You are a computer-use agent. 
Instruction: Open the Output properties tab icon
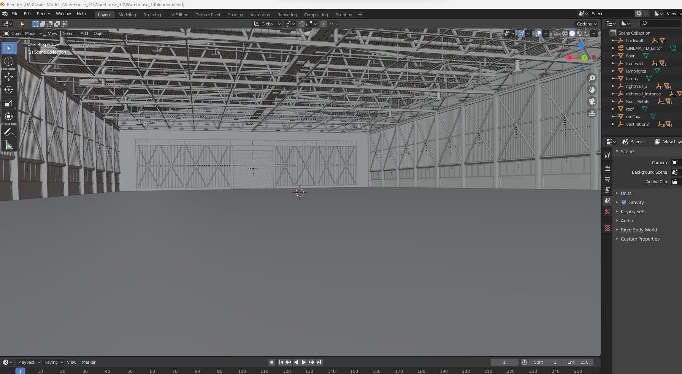pyautogui.click(x=607, y=179)
